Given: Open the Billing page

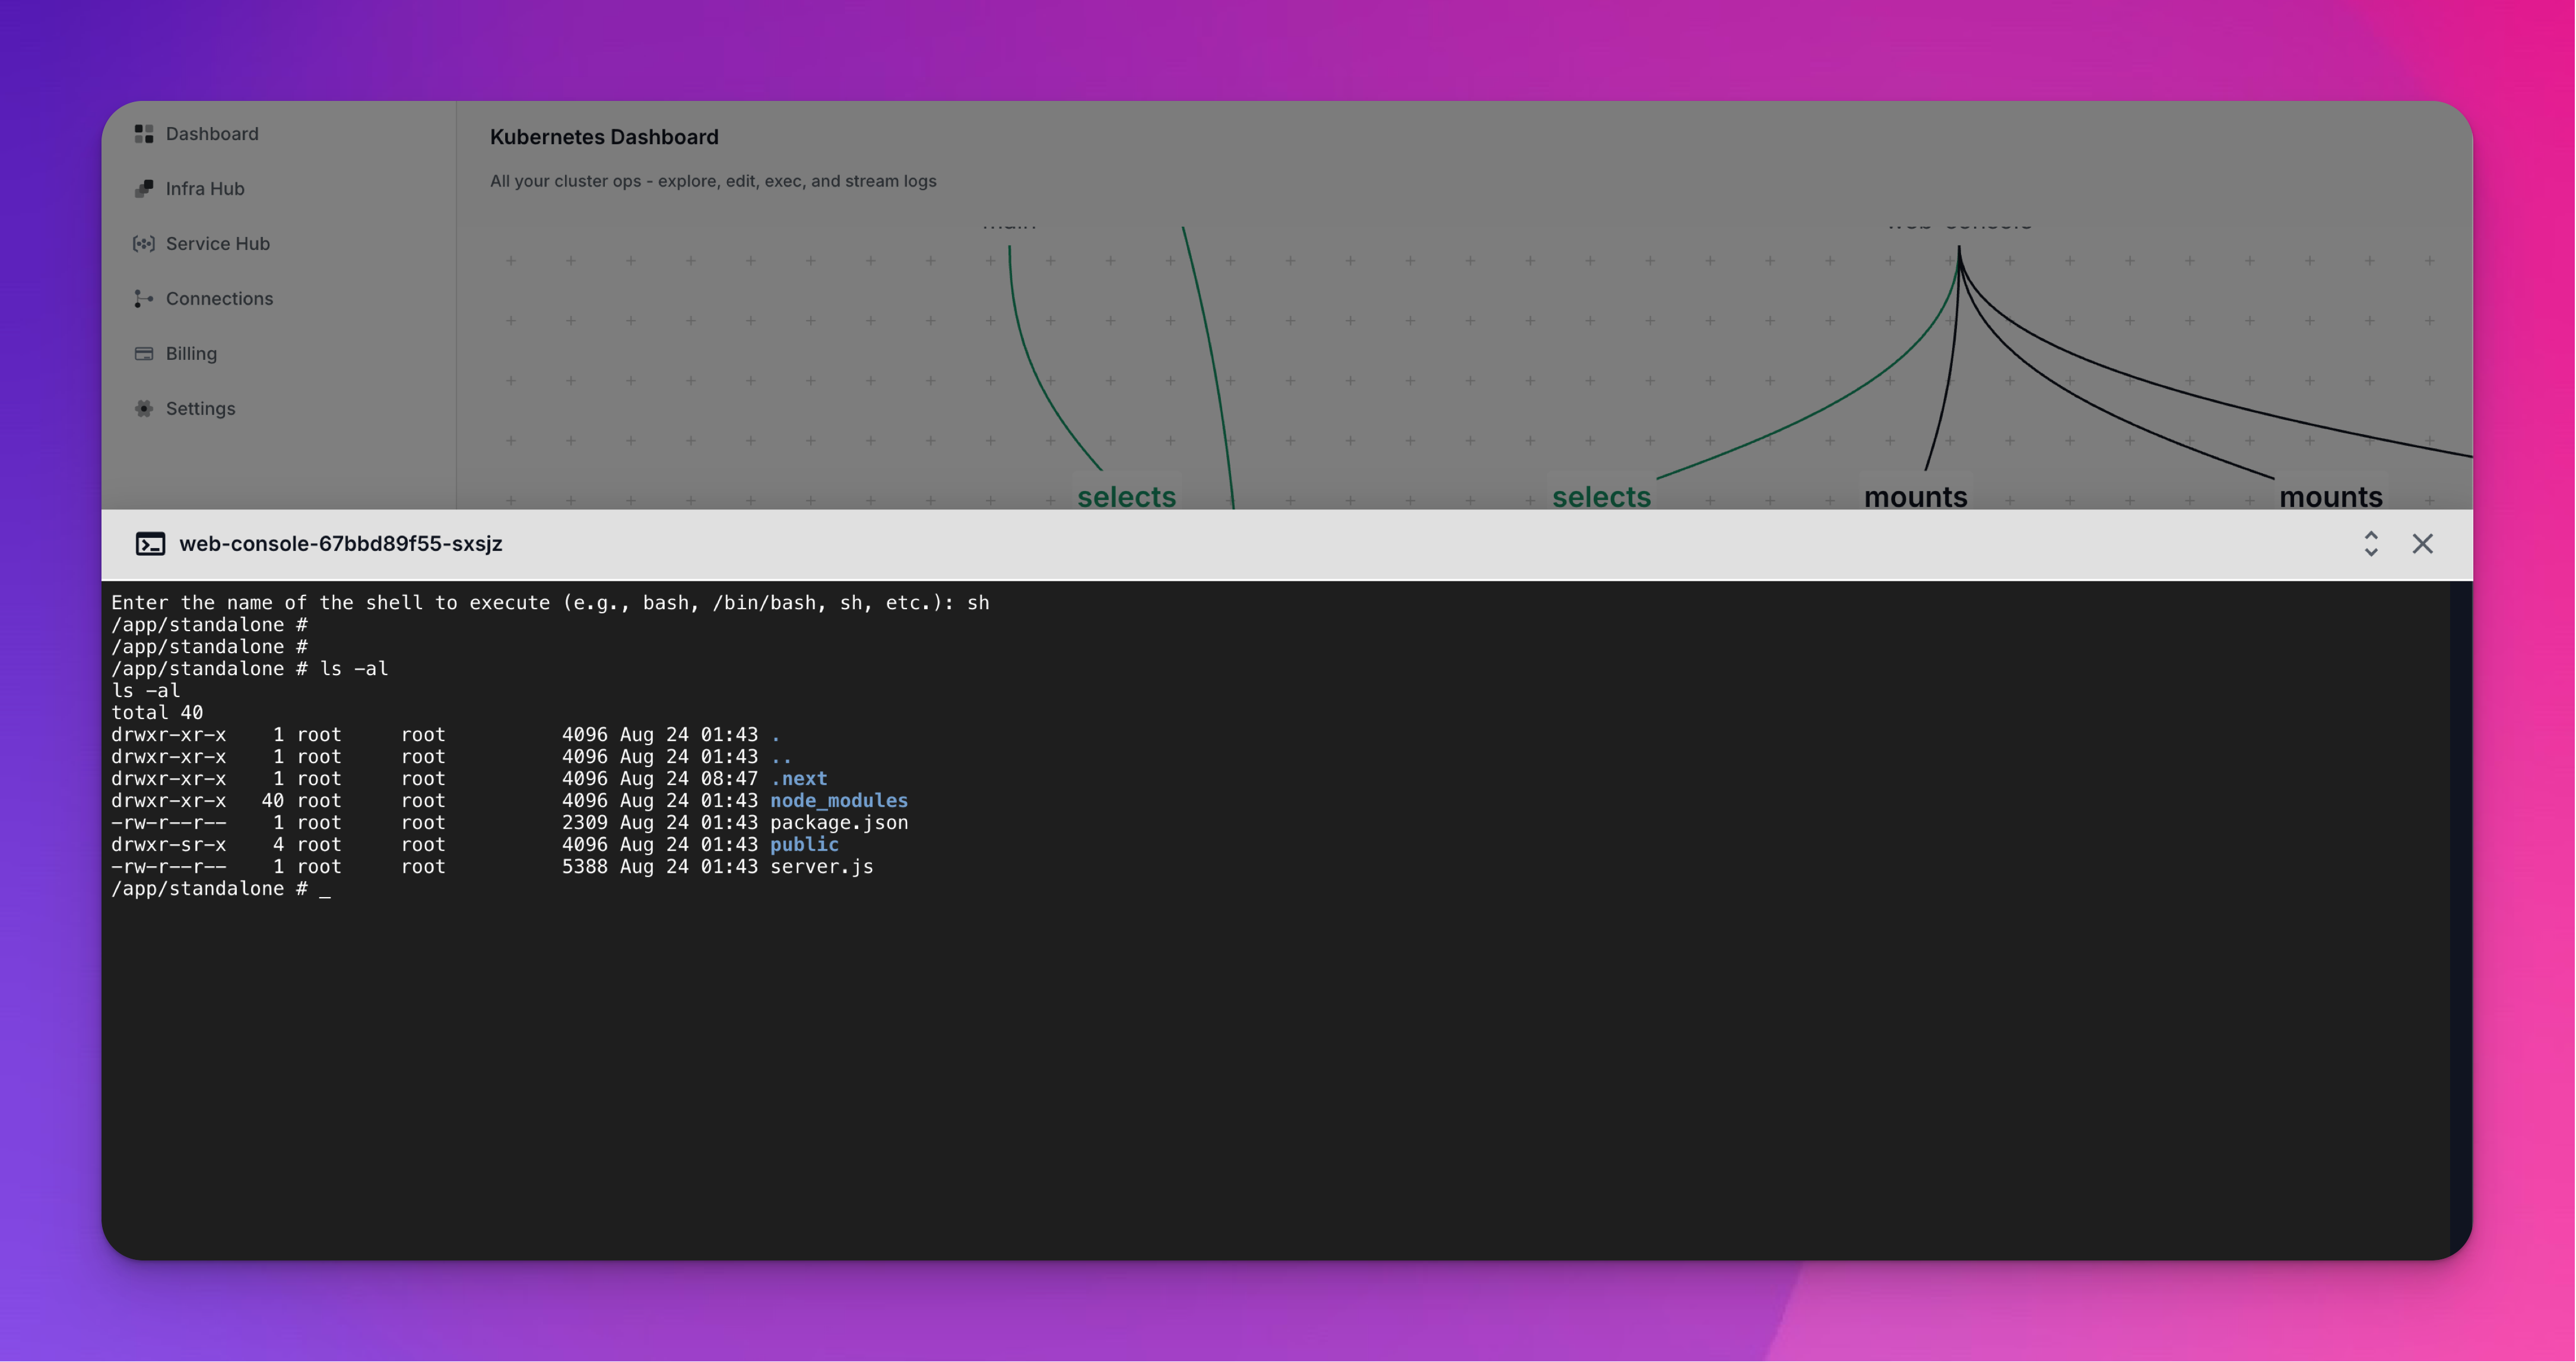Looking at the screenshot, I should coord(191,354).
